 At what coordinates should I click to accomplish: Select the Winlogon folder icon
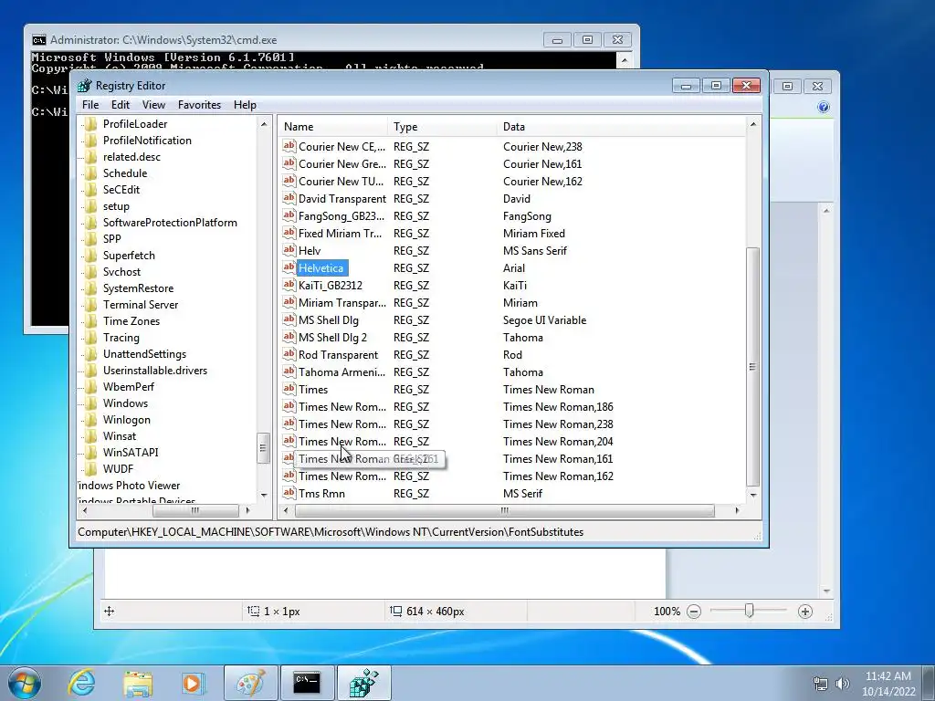click(x=91, y=420)
